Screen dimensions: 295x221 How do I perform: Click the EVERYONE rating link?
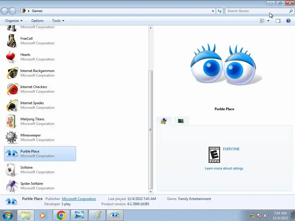click(231, 149)
